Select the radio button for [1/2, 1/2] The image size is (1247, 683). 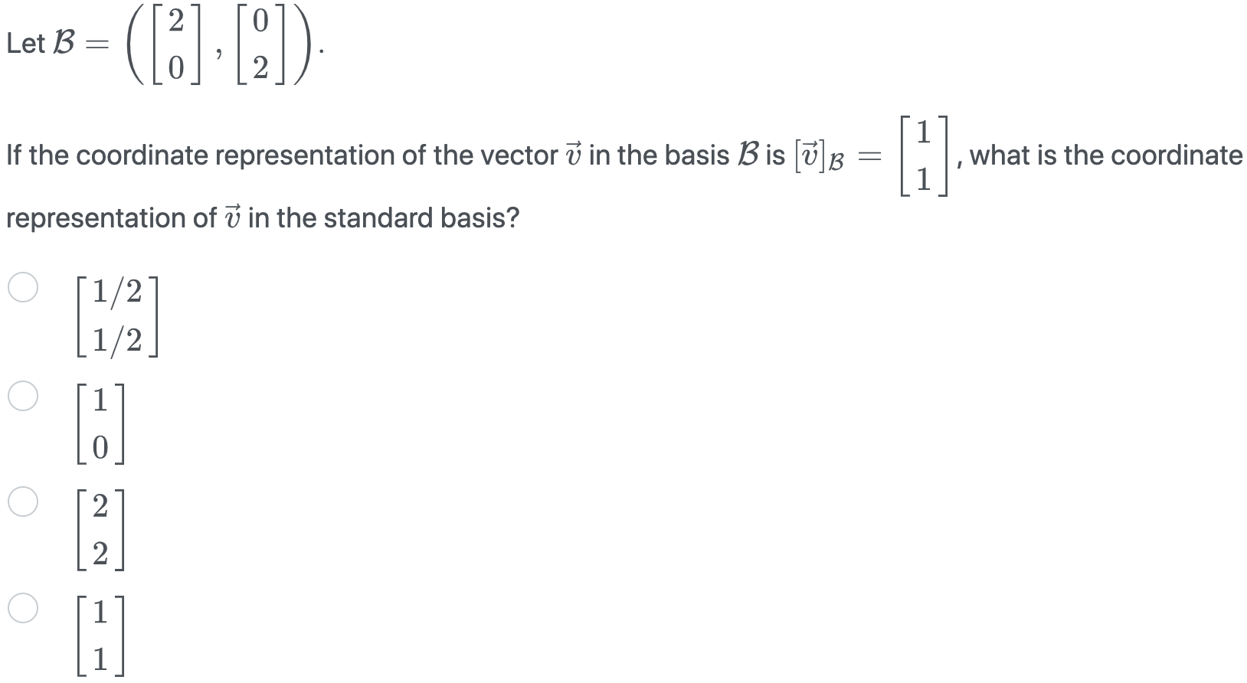point(23,289)
